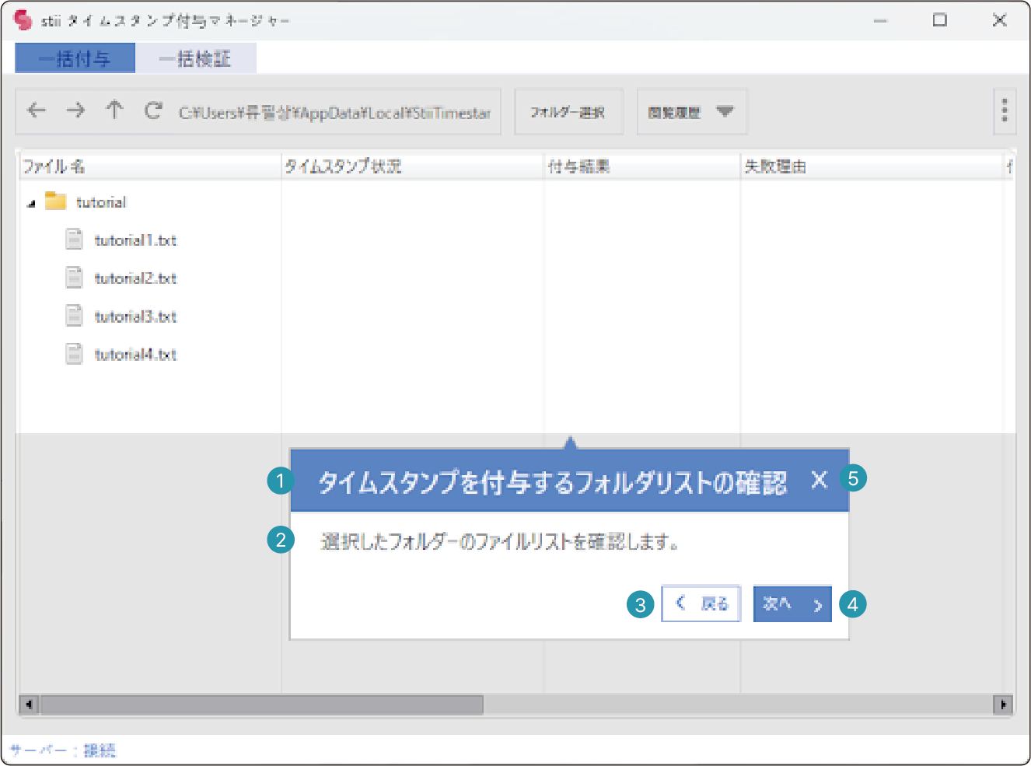Image resolution: width=1031 pixels, height=766 pixels.
Task: Click the タイムスタンプ状況 column header
Action: [x=343, y=166]
